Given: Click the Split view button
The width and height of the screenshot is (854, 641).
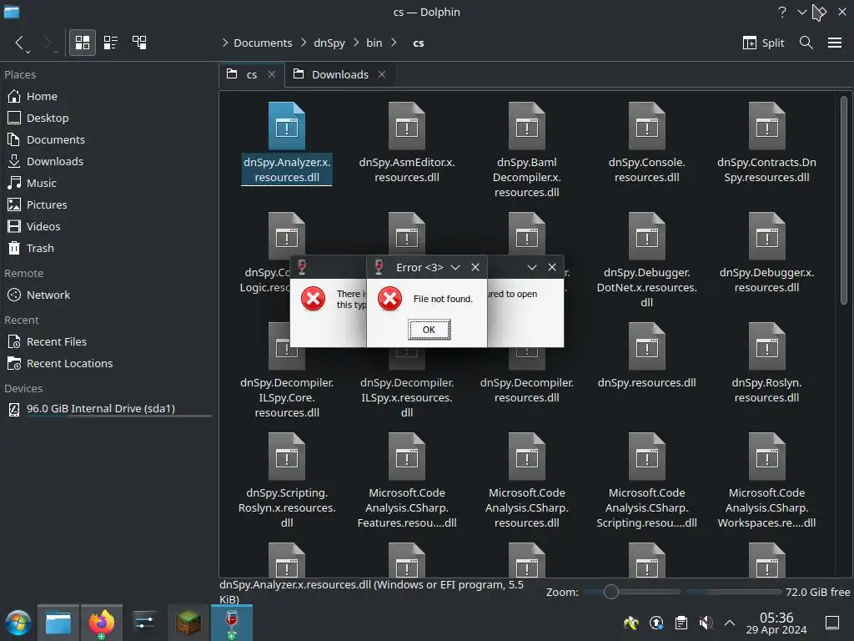Looking at the screenshot, I should coord(763,43).
